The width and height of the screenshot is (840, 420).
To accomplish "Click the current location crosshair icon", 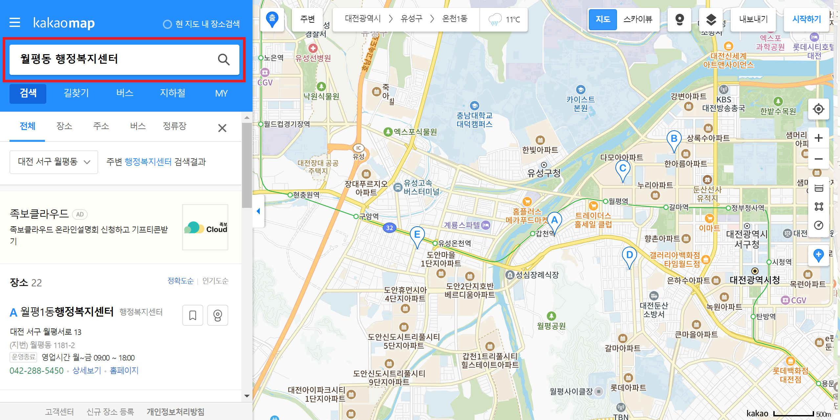I will click(818, 109).
